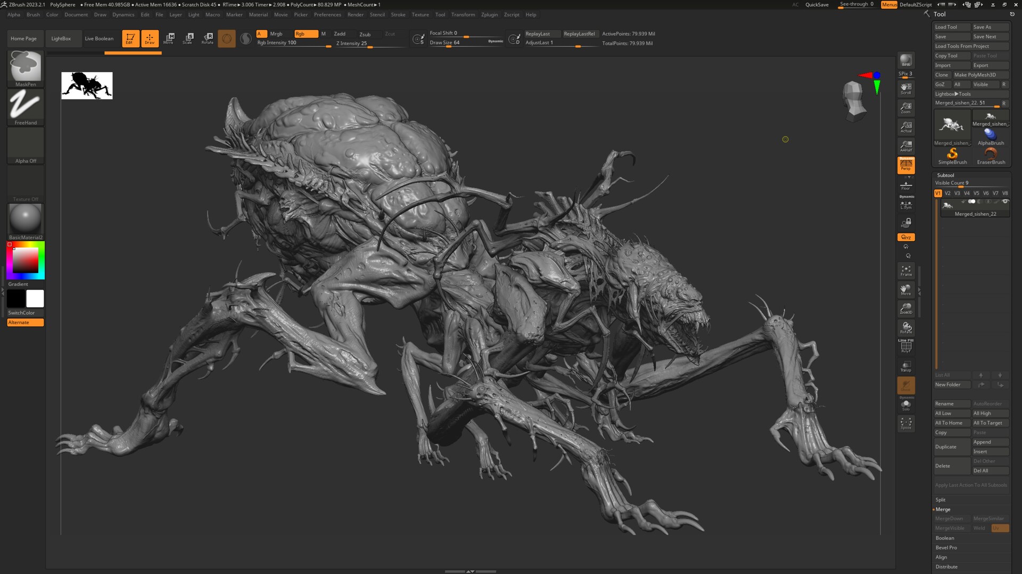Open the Render menu
Viewport: 1022px width, 574px height.
(x=355, y=14)
